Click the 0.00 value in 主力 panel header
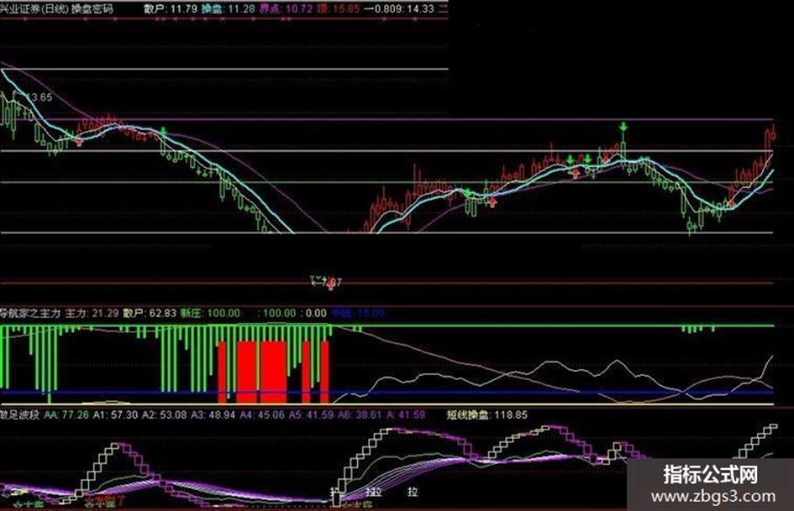Viewport: 794px width, 511px height. 316,313
